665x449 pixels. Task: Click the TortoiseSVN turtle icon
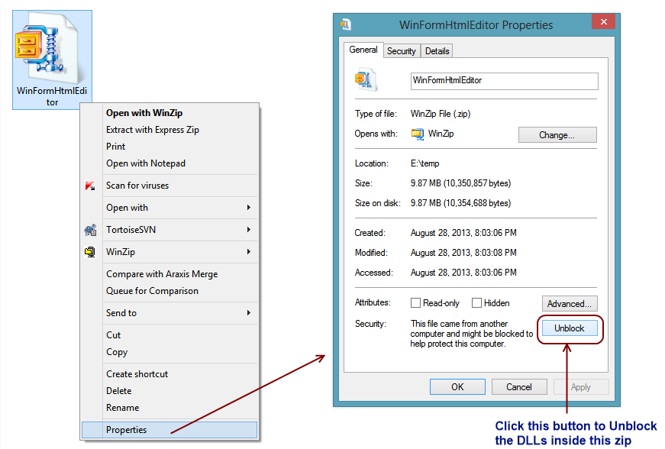point(90,230)
